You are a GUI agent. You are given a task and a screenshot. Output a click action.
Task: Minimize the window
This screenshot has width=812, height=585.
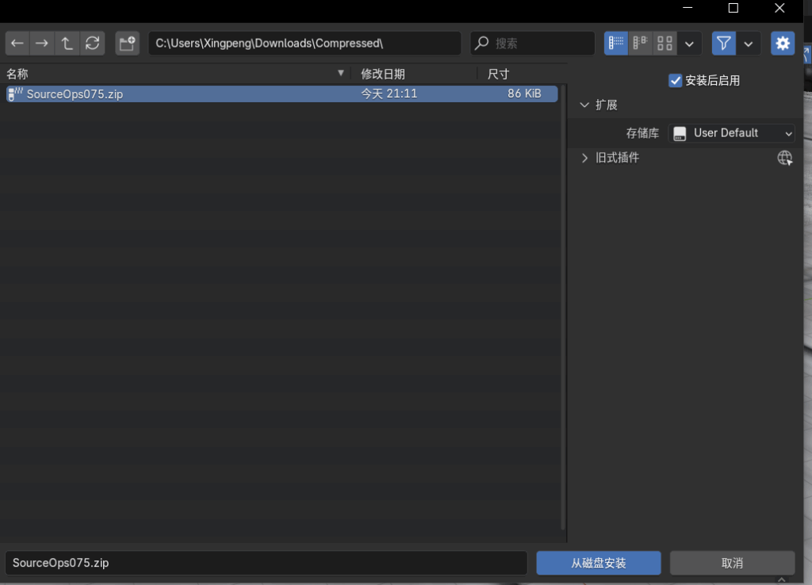688,8
